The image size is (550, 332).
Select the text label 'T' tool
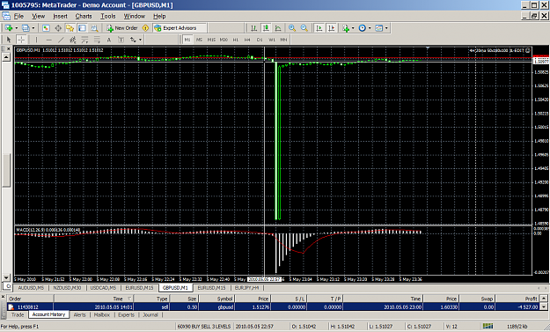121,40
